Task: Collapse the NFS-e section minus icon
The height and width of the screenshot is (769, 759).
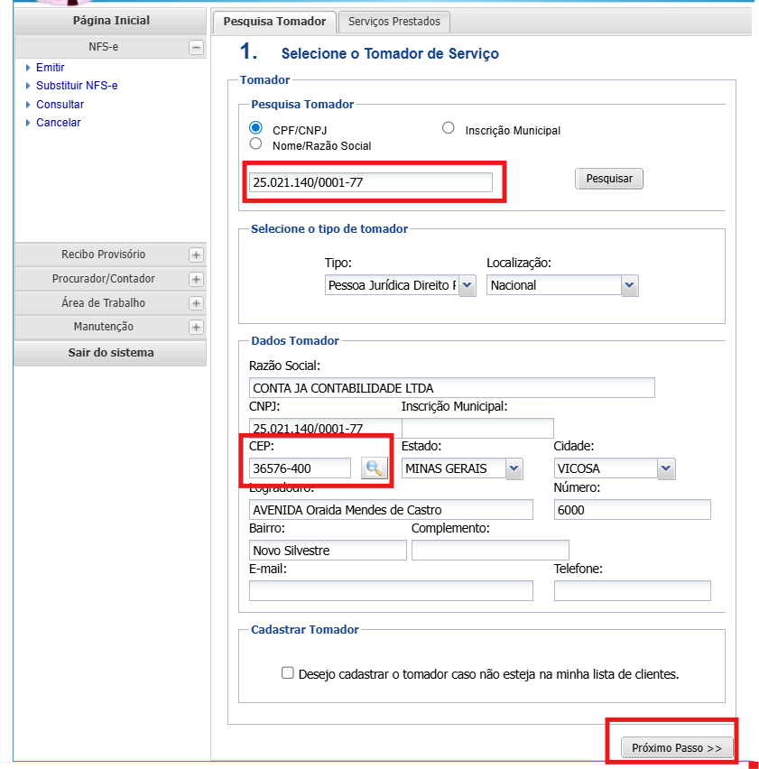Action: coord(196,48)
